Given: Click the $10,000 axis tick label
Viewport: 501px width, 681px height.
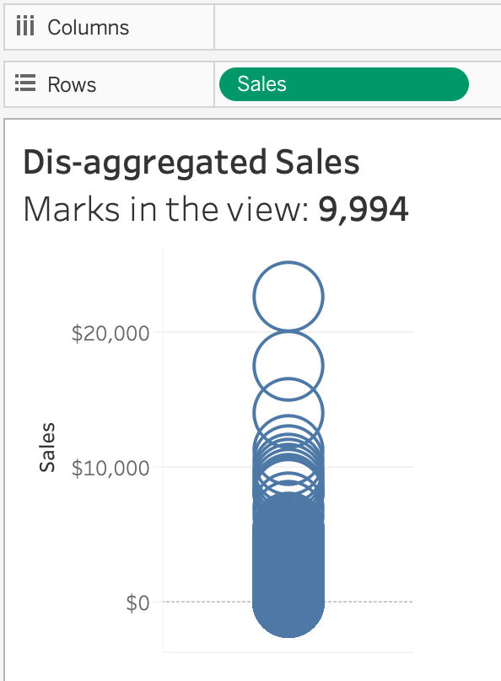Looking at the screenshot, I should point(110,469).
